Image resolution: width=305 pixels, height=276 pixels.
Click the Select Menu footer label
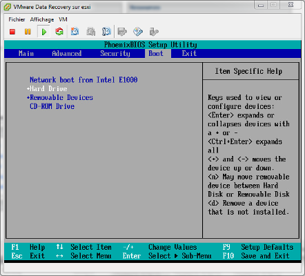[91, 256]
